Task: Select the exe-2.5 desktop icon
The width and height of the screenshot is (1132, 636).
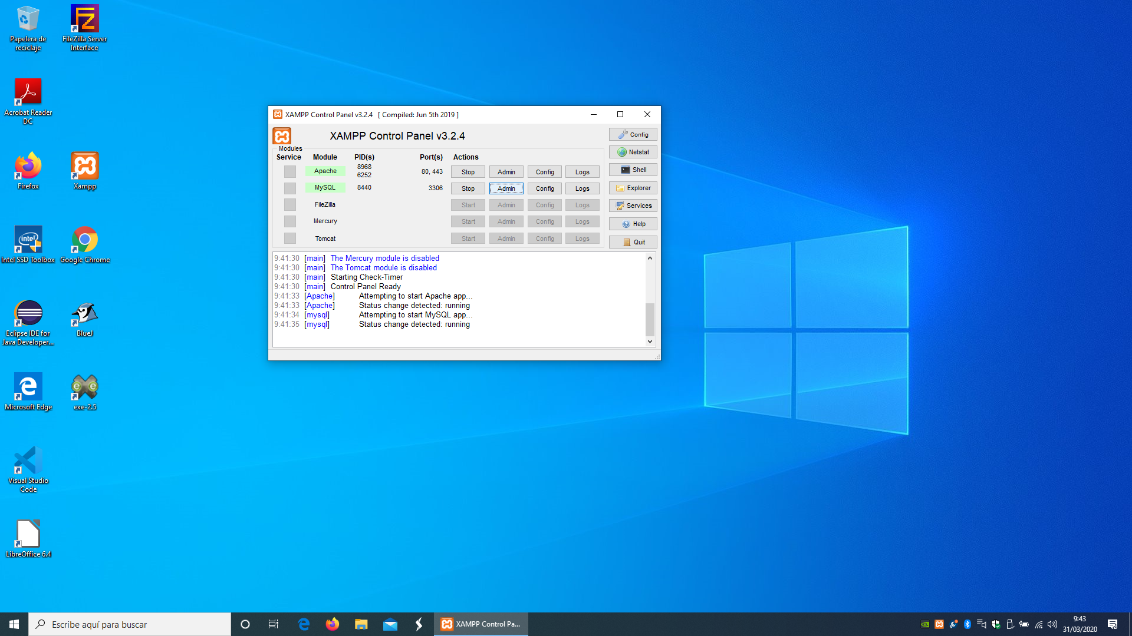Action: click(x=84, y=392)
